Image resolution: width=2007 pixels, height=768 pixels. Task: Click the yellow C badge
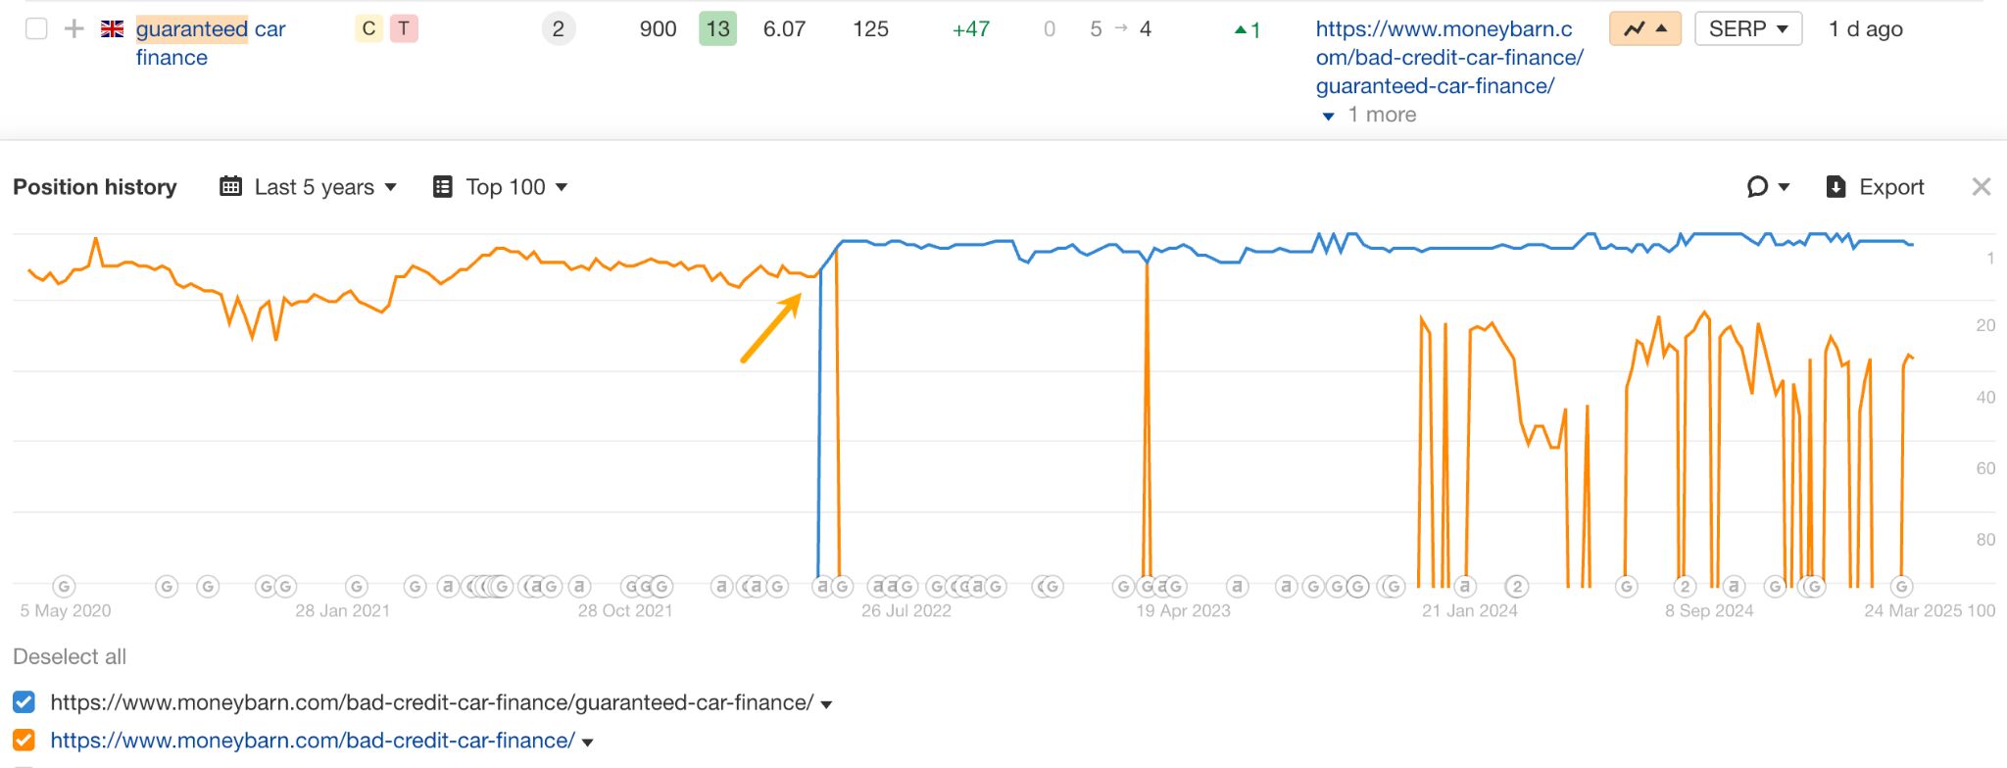pos(368,29)
